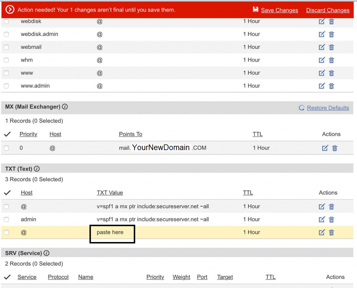Check the www record checkbox
357x288 pixels.
coord(6,73)
